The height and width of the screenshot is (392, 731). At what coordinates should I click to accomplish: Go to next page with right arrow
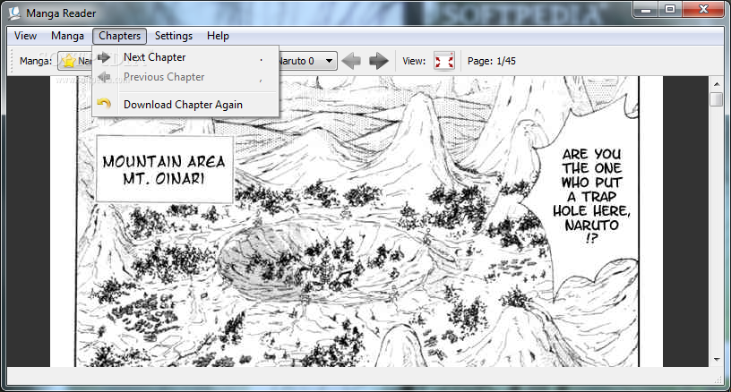pos(379,61)
